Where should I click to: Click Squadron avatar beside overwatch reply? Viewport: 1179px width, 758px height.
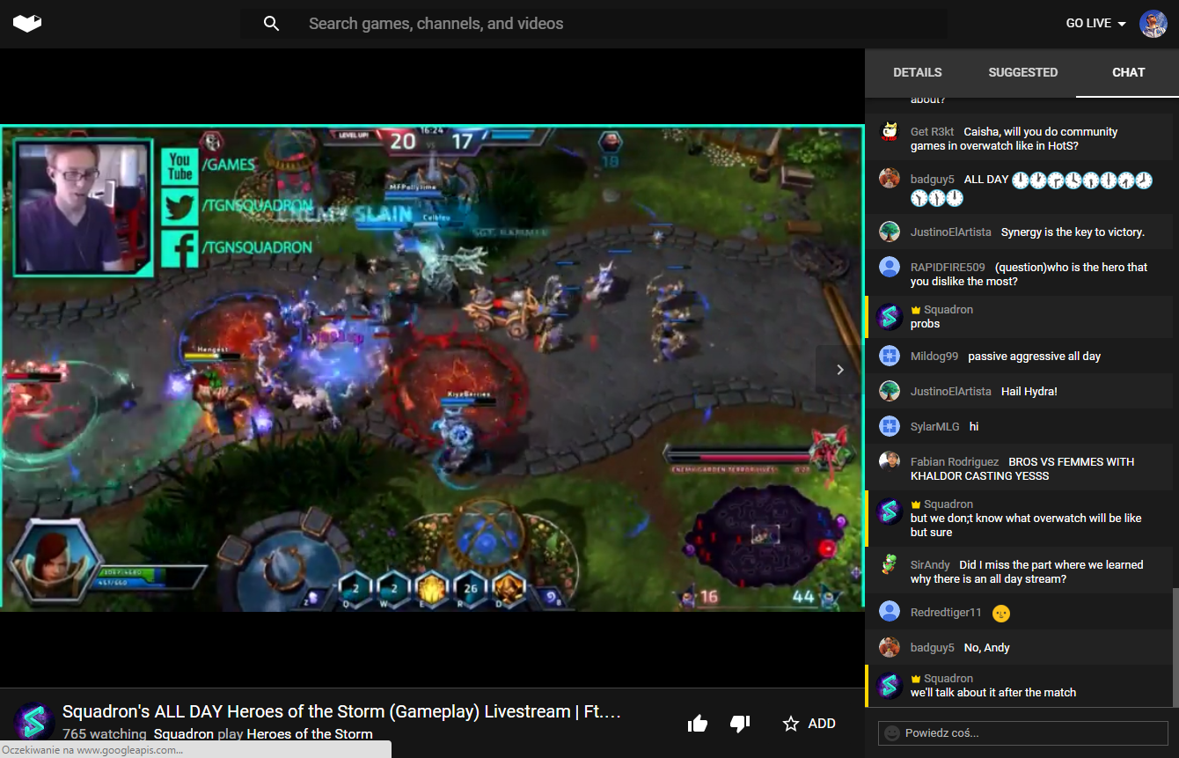pyautogui.click(x=890, y=511)
